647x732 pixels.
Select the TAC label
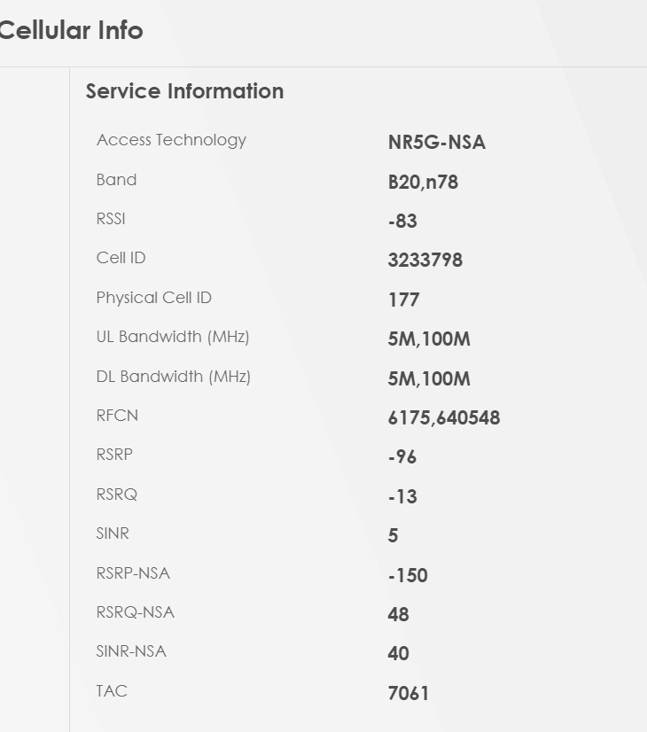pyautogui.click(x=112, y=690)
